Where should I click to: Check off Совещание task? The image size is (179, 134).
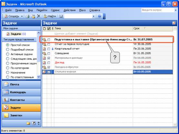[49, 54]
